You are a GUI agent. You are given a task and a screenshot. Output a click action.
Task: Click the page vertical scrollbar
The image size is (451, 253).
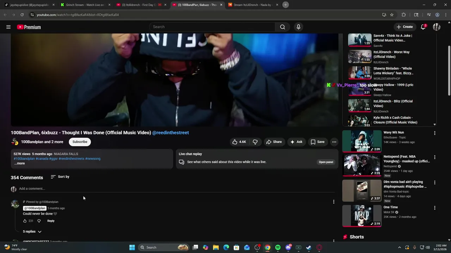[449, 70]
